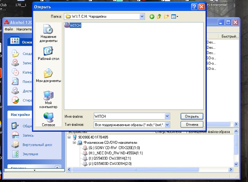Open the Накопитель menu in Alcohol 120%
The image size is (248, 182).
point(24,29)
